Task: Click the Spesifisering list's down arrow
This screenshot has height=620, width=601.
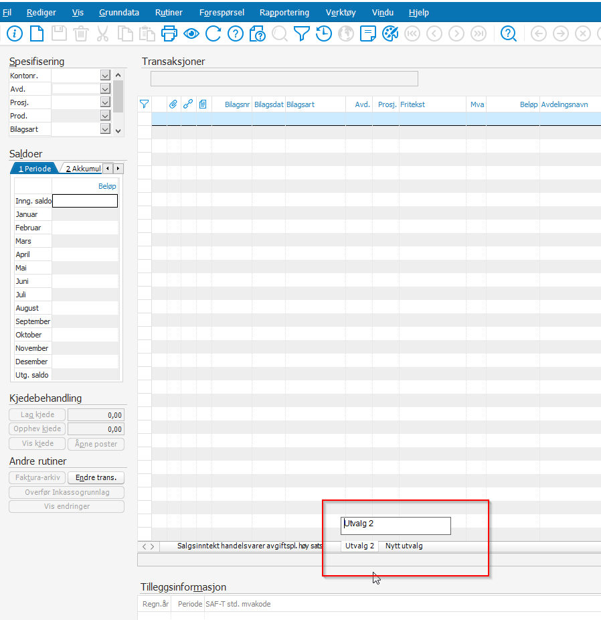Action: [118, 131]
